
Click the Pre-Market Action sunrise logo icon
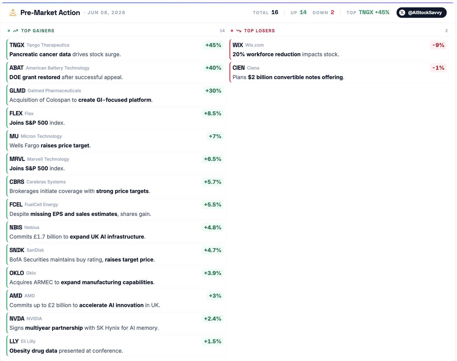tap(13, 13)
